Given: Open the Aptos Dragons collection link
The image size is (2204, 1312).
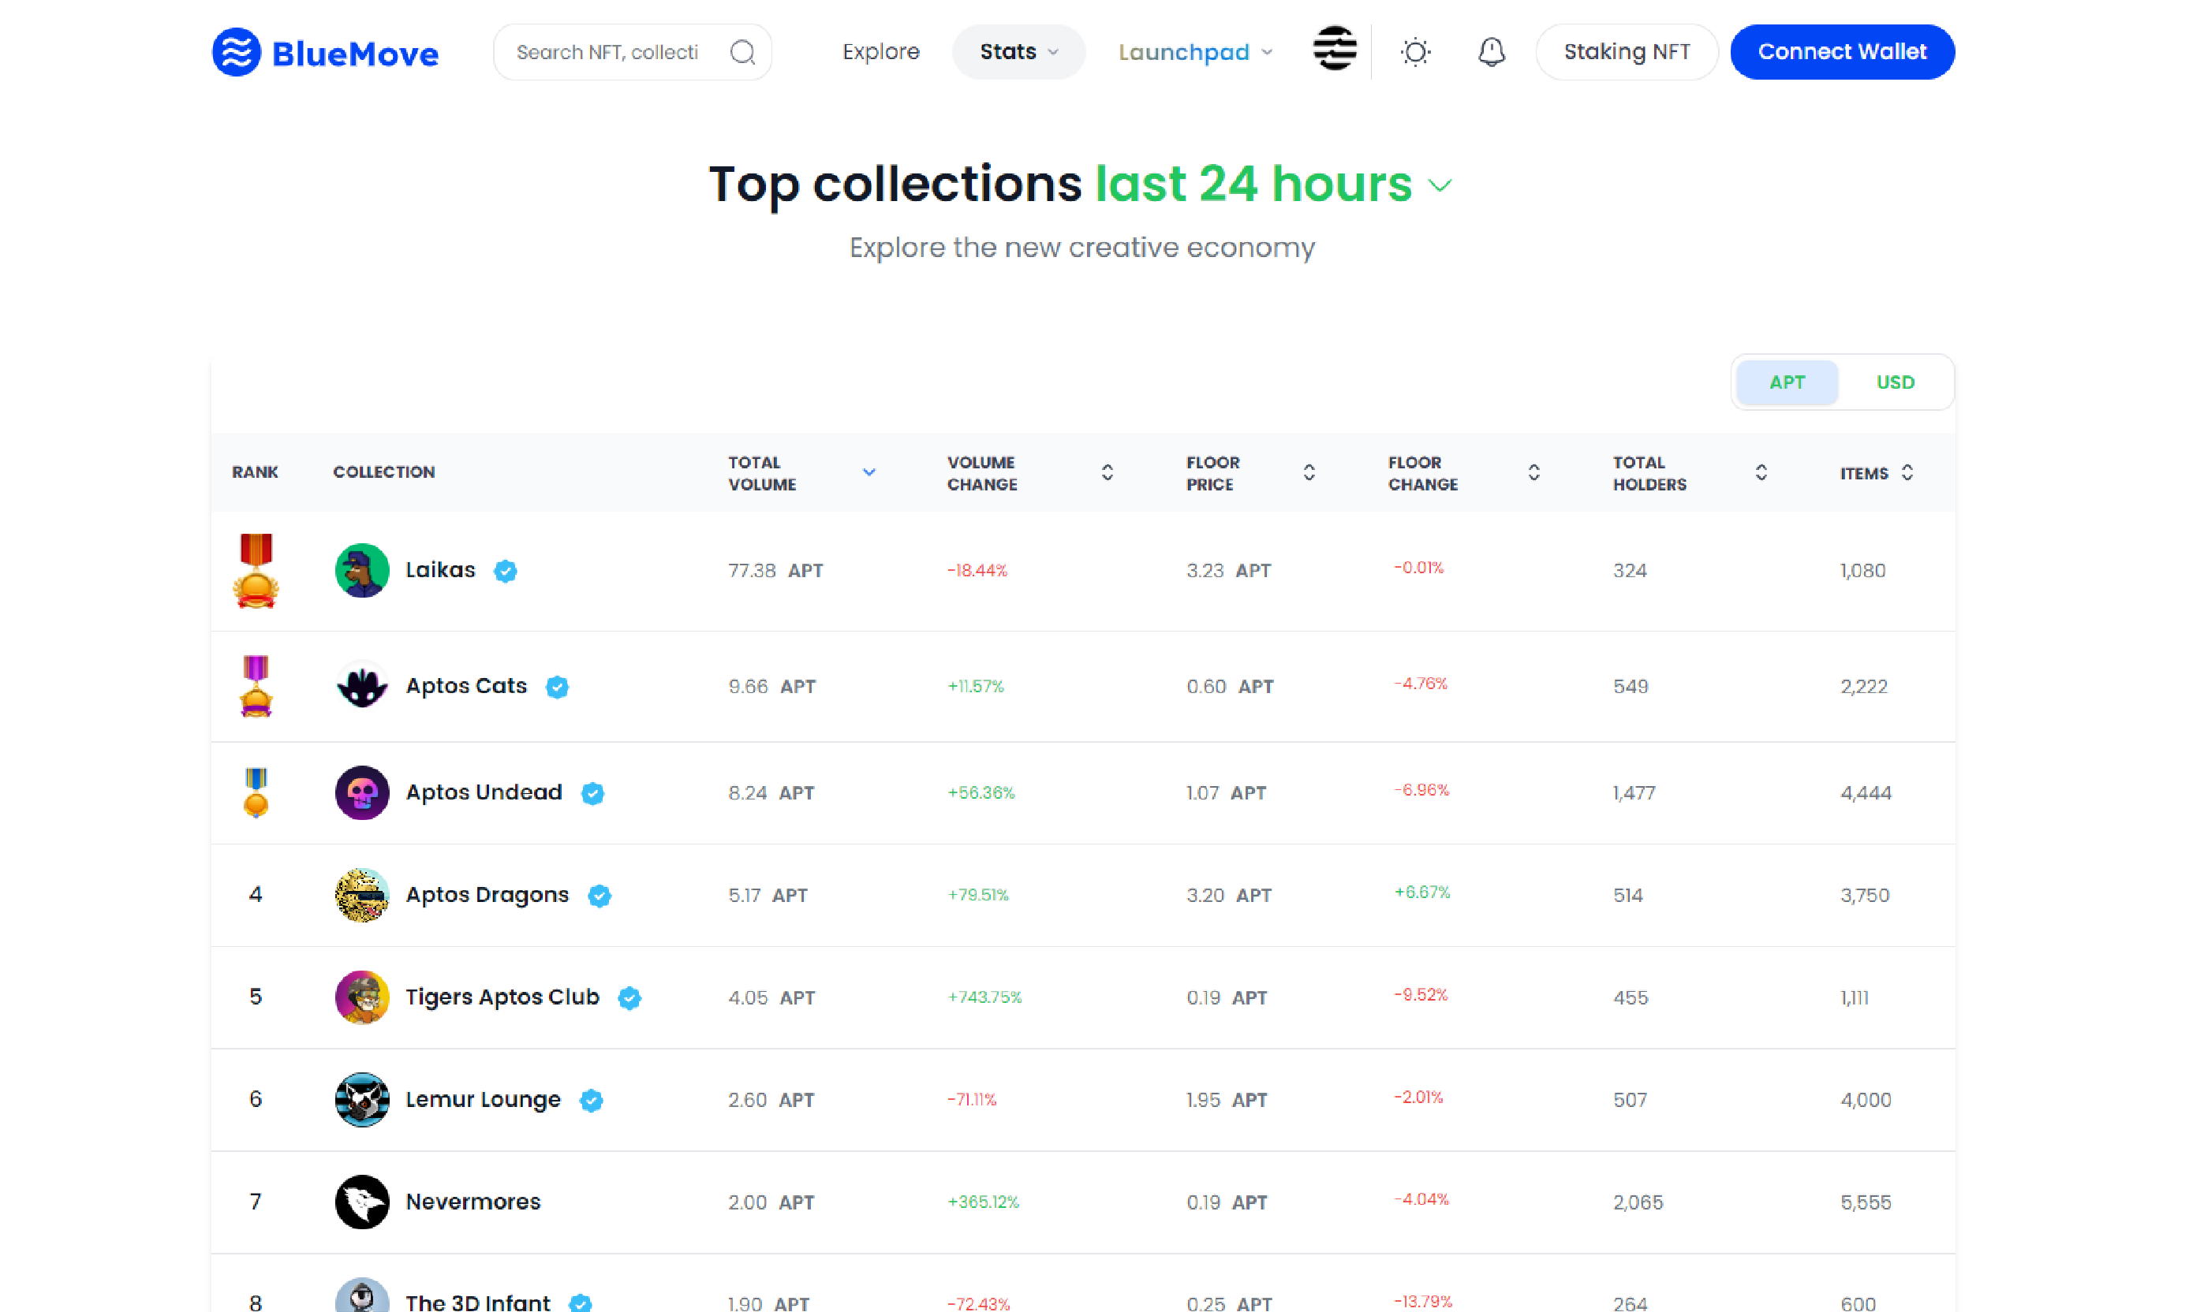Looking at the screenshot, I should (x=487, y=895).
